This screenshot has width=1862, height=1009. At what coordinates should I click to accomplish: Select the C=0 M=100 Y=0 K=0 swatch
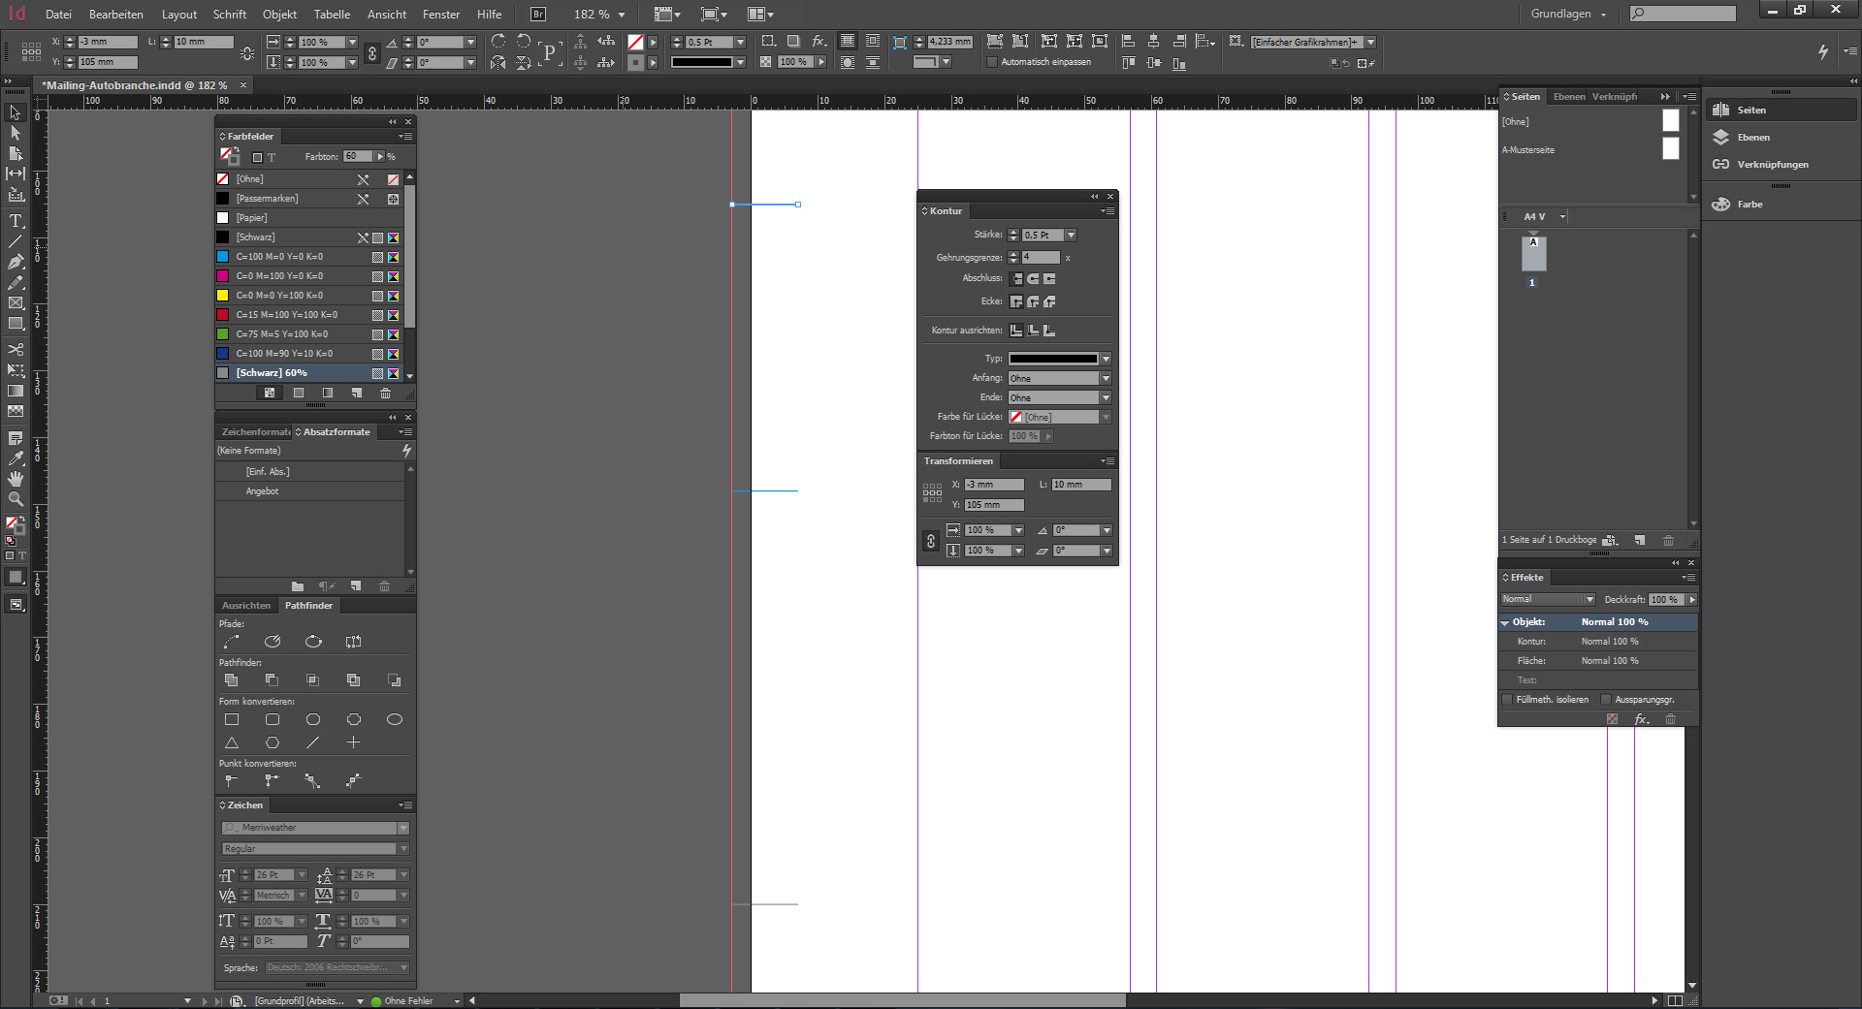[279, 276]
